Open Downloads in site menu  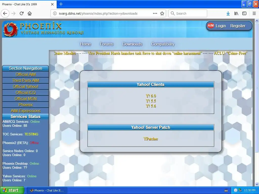tap(132, 44)
